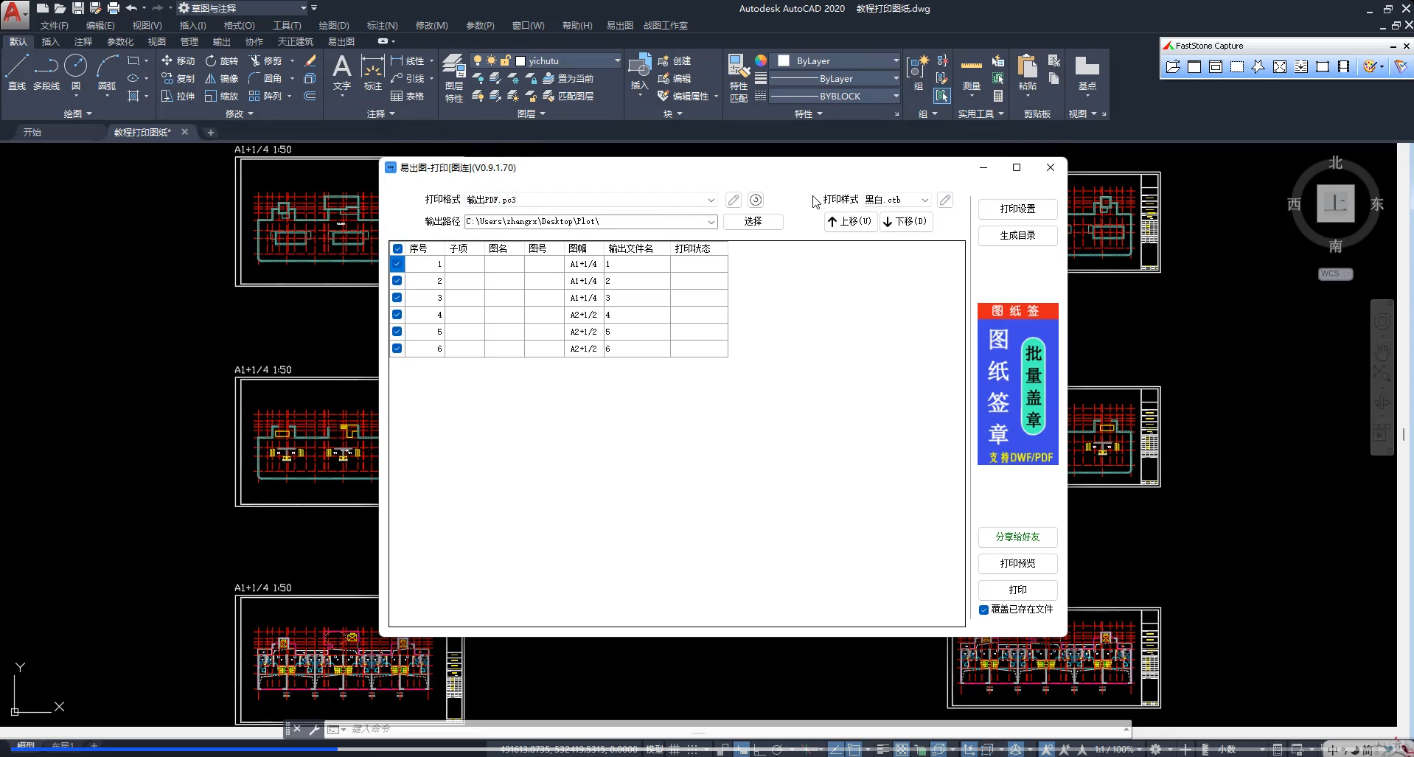This screenshot has height=757, width=1414.
Task: Click the 生成目录 button
Action: click(x=1017, y=236)
